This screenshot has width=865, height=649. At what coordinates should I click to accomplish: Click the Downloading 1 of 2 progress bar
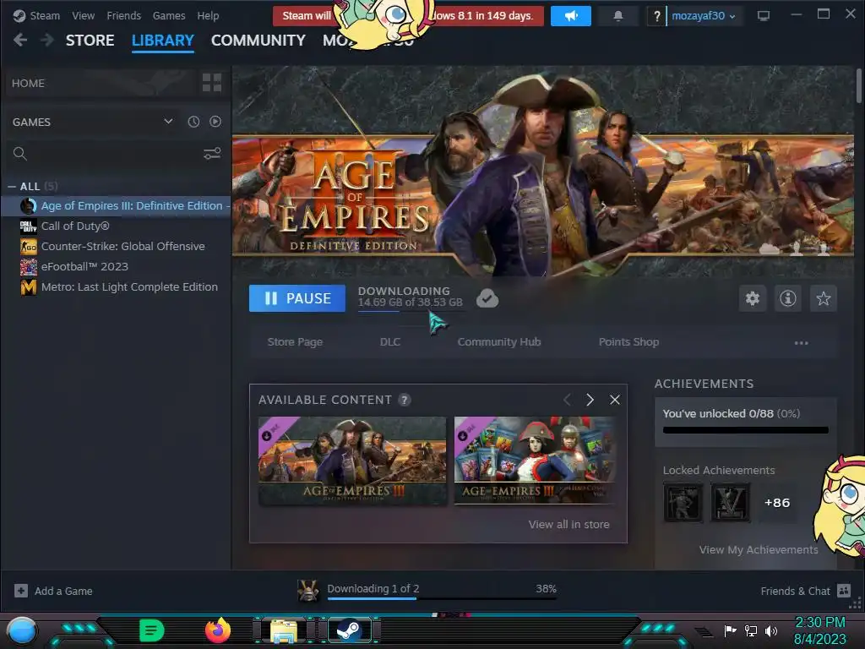[x=441, y=598]
